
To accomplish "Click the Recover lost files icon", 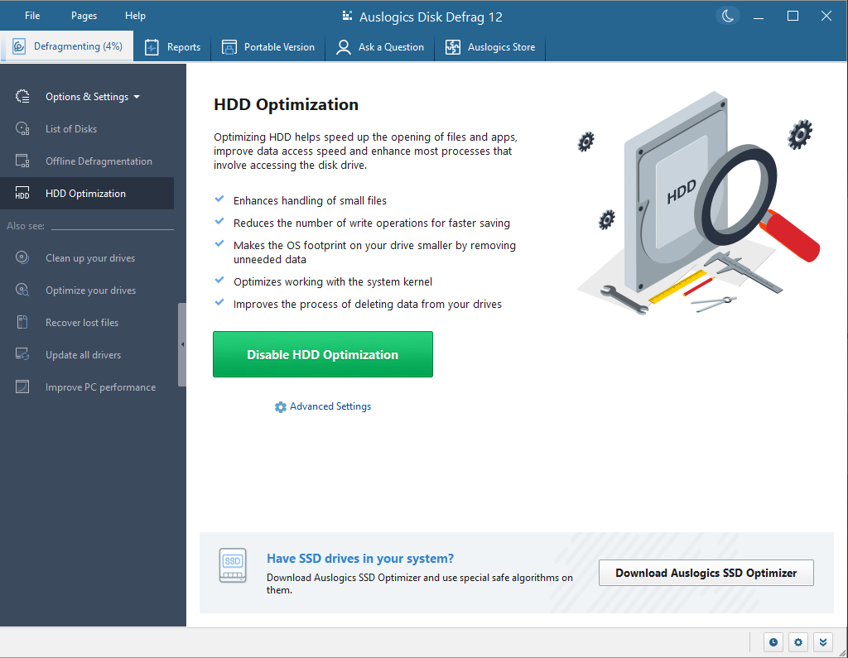I will coord(23,322).
